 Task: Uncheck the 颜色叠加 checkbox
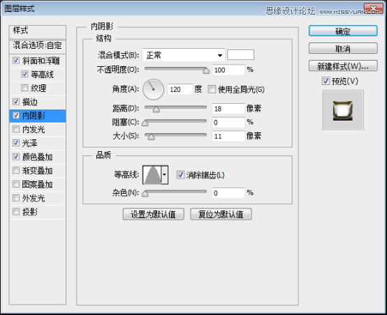click(16, 157)
